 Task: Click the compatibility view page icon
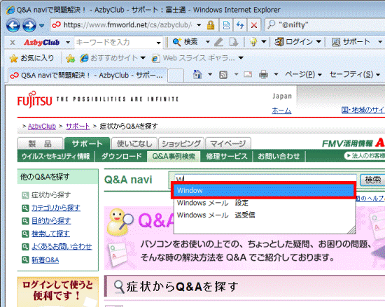[226, 25]
